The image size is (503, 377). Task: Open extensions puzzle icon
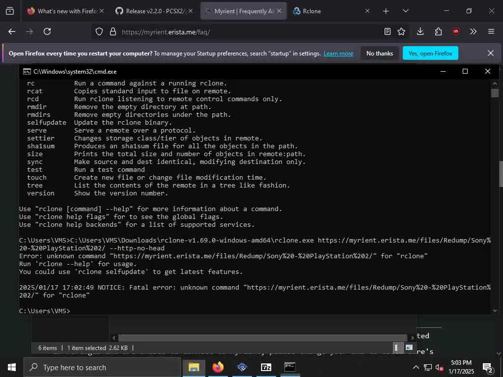[x=438, y=31]
